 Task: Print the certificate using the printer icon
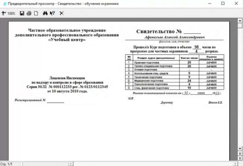(x=29, y=13)
